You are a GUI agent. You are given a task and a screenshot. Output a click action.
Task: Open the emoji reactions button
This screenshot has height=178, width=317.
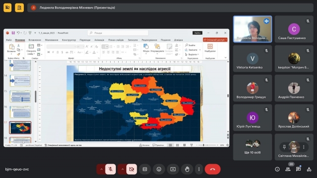(159, 169)
